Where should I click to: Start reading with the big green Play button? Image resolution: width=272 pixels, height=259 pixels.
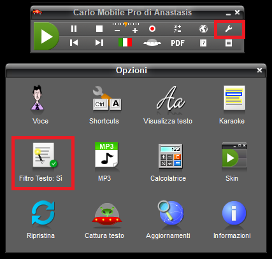tap(47, 36)
